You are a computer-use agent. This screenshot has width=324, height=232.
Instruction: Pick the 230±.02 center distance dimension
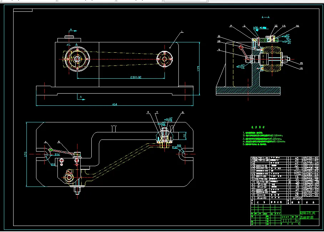tap(136, 77)
